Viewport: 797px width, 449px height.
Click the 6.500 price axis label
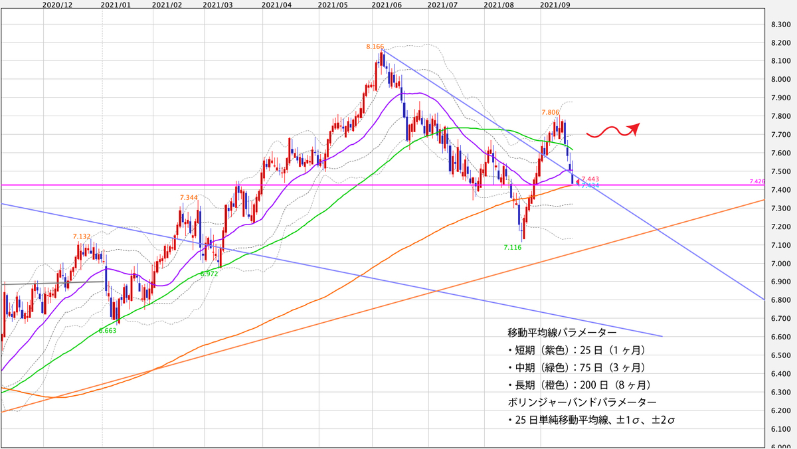coord(780,356)
